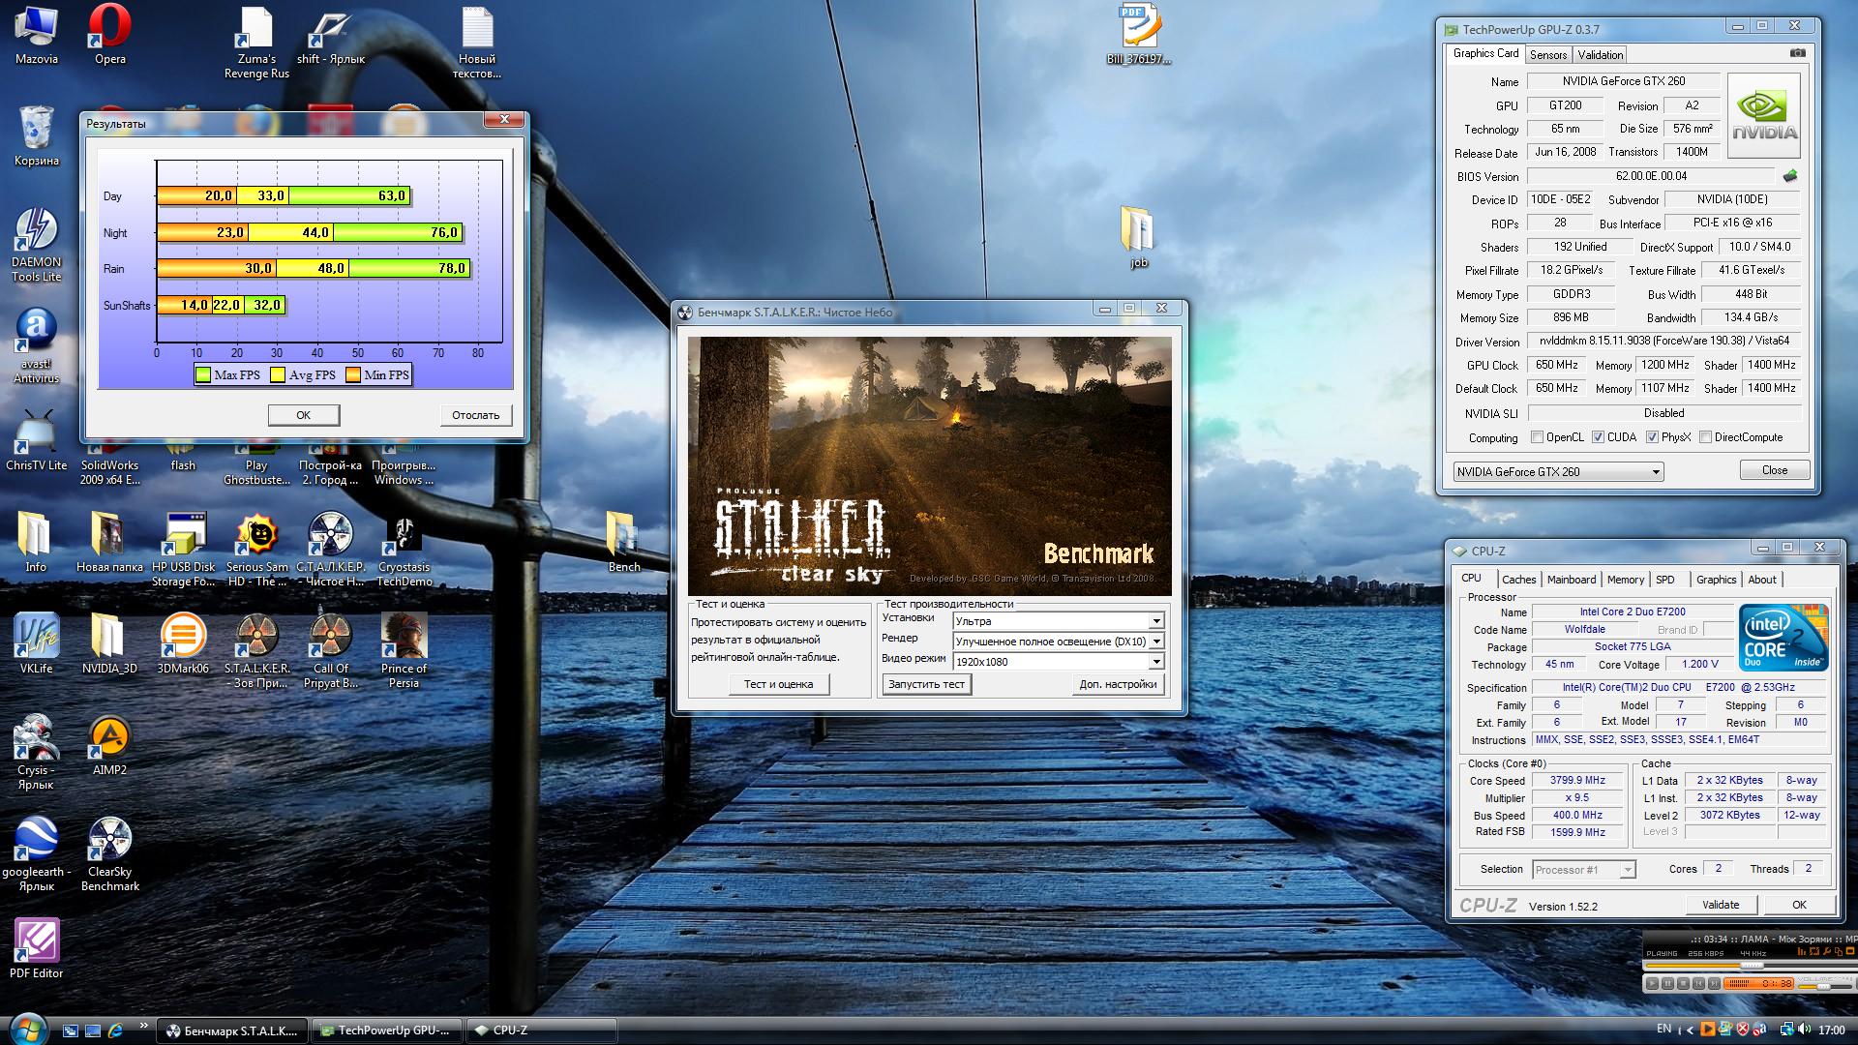Image resolution: width=1858 pixels, height=1045 pixels.
Task: Expand the GPU selection dropdown in GPU-Z
Action: tap(1656, 472)
